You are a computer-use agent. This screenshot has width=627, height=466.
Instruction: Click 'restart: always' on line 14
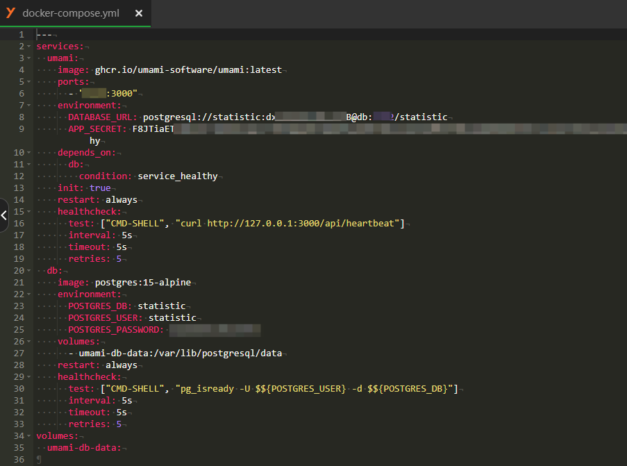pos(98,199)
